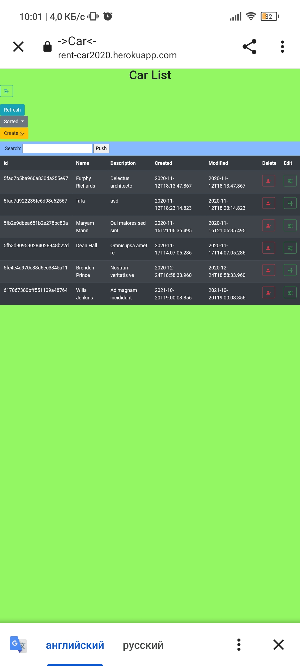Edit the Willa Jenkins row
Image resolution: width=300 pixels, height=666 pixels.
click(290, 292)
